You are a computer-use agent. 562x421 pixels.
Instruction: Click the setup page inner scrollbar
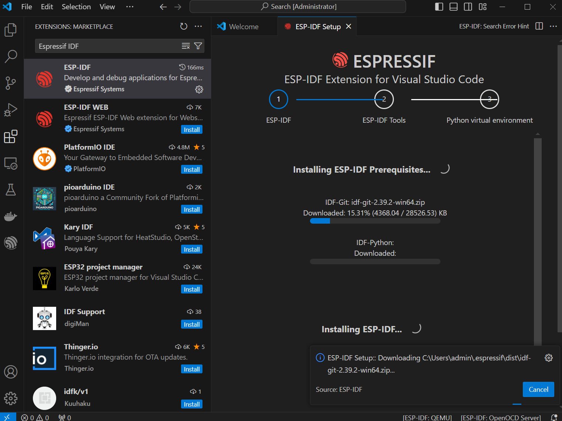coord(538,242)
